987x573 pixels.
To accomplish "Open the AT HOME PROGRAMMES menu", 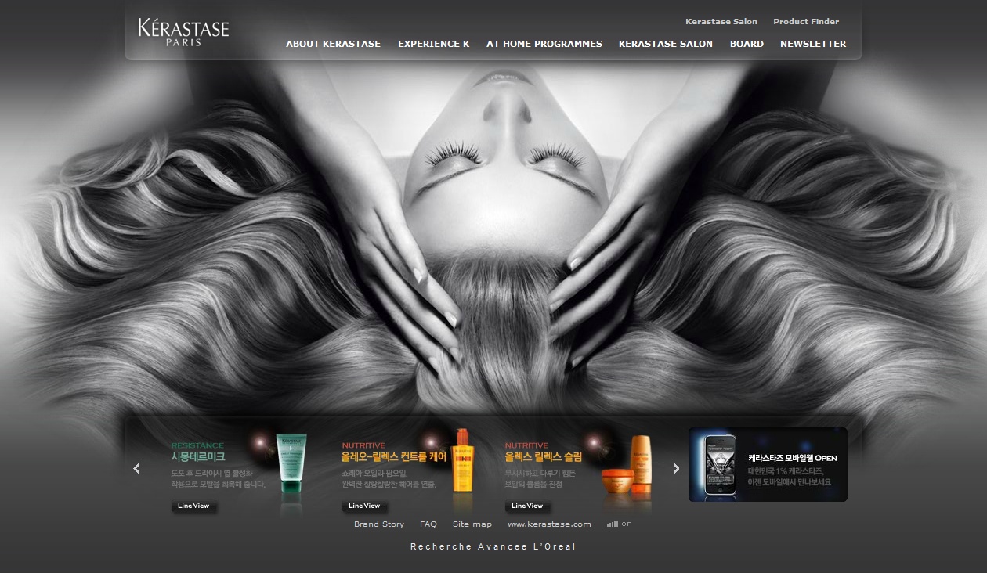I will coord(544,44).
